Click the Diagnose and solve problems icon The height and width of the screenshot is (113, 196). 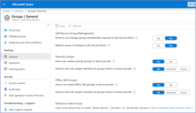[6, 43]
